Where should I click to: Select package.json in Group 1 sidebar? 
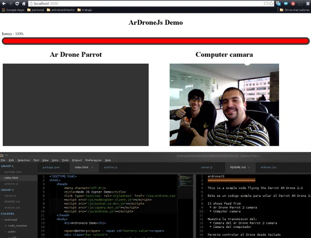click(13, 172)
